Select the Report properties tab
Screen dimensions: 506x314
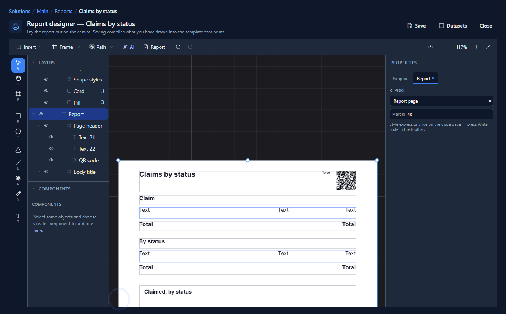(x=425, y=78)
